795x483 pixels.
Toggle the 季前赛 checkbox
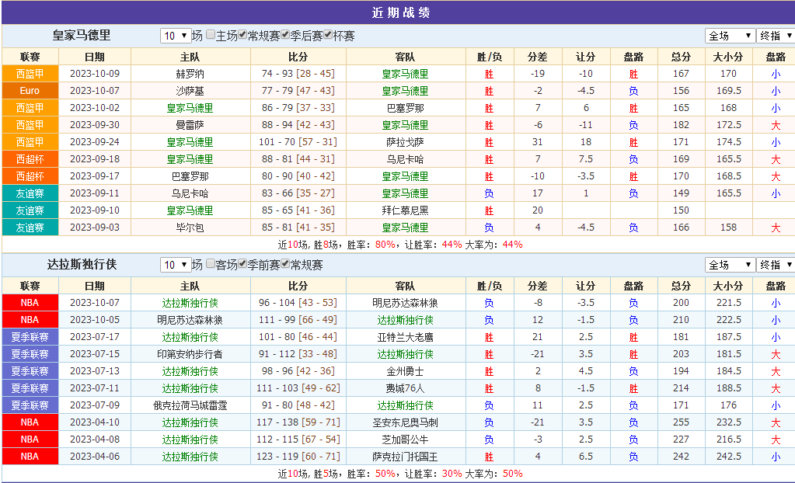(242, 265)
